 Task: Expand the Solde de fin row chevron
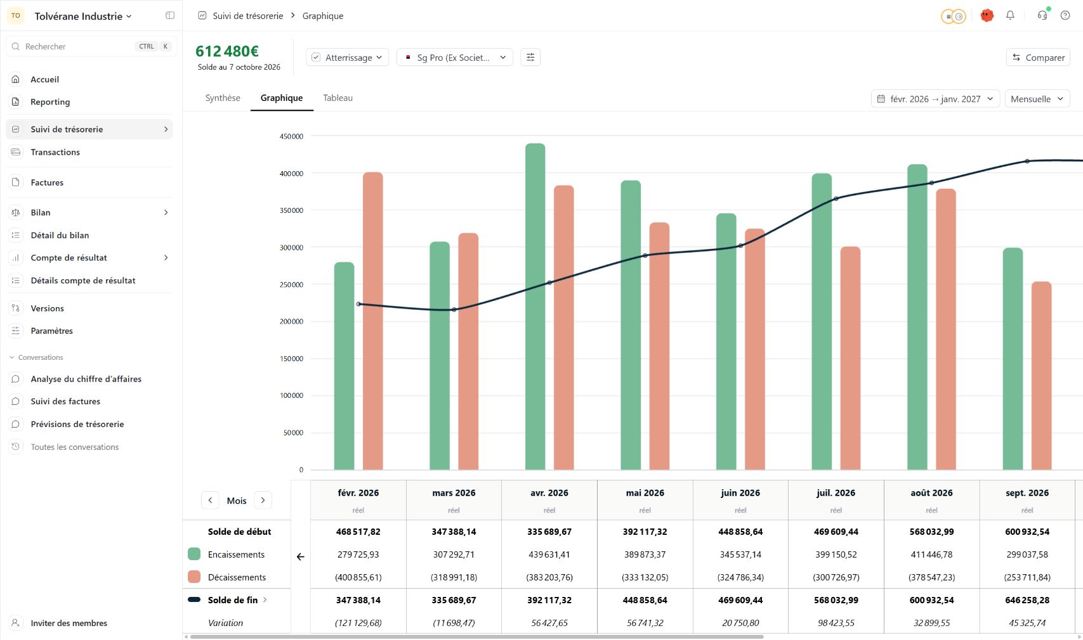point(265,600)
